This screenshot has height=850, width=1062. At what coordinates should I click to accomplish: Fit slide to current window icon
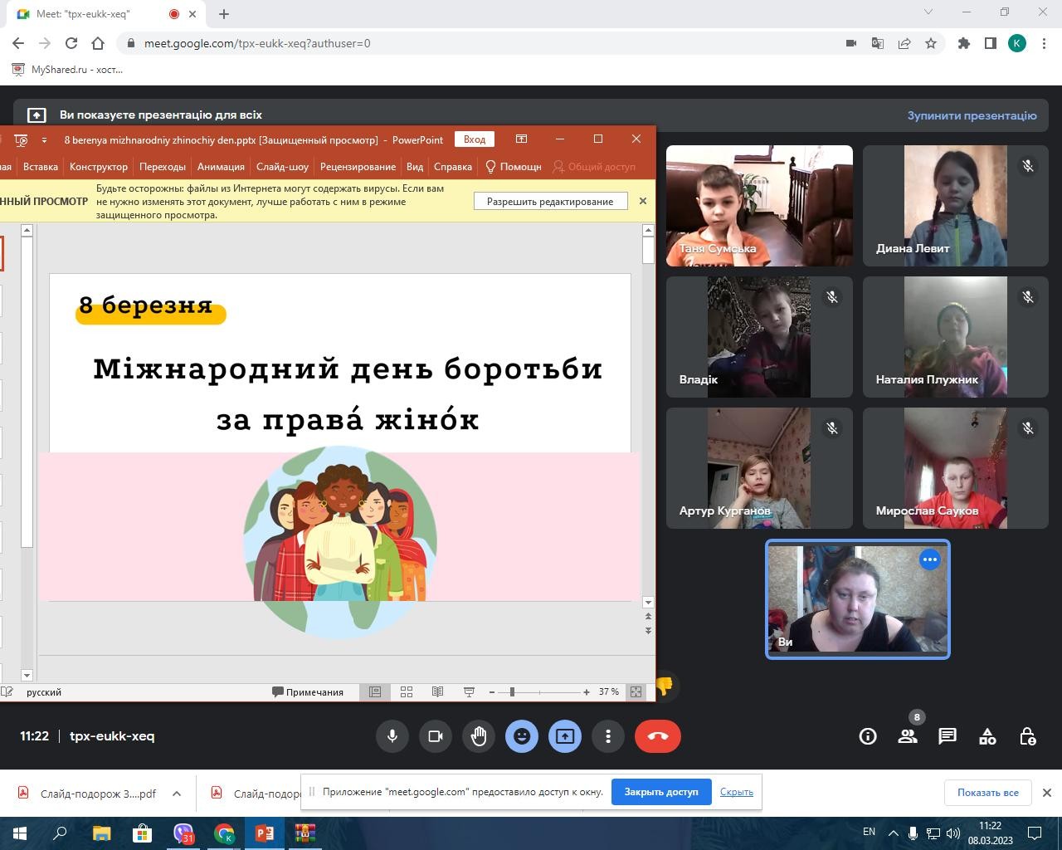636,691
